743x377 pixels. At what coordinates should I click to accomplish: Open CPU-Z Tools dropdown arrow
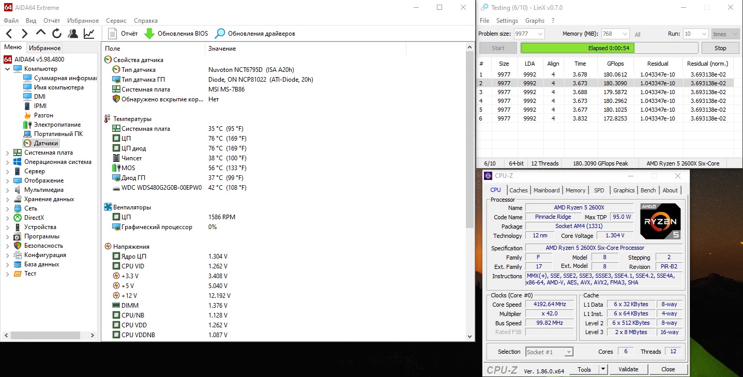(603, 369)
